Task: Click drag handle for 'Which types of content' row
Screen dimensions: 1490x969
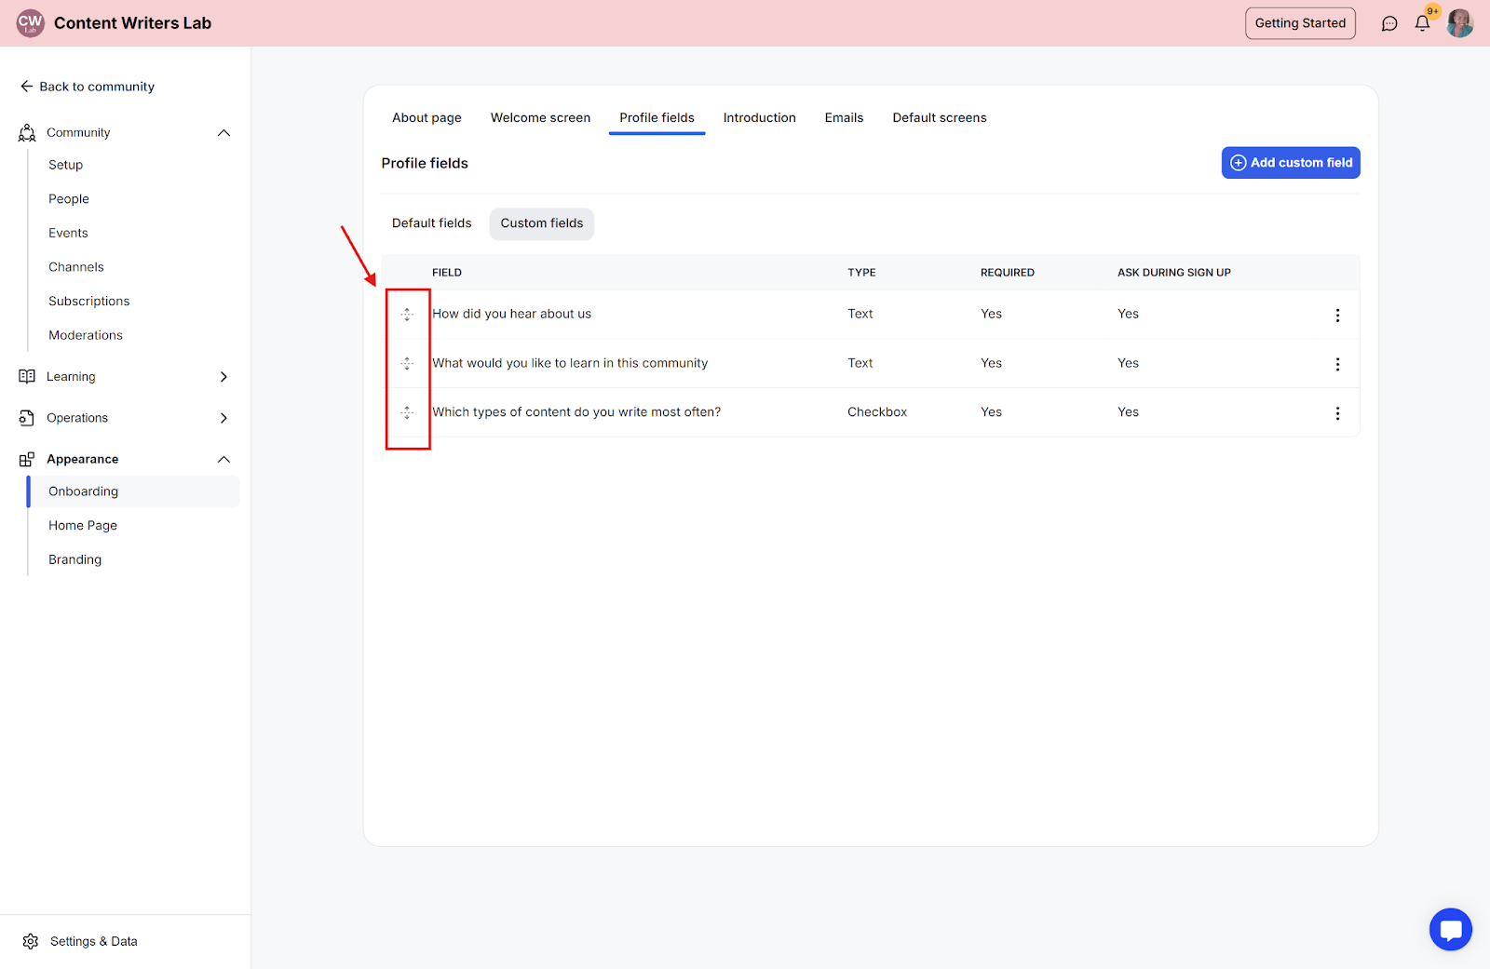Action: coord(407,412)
